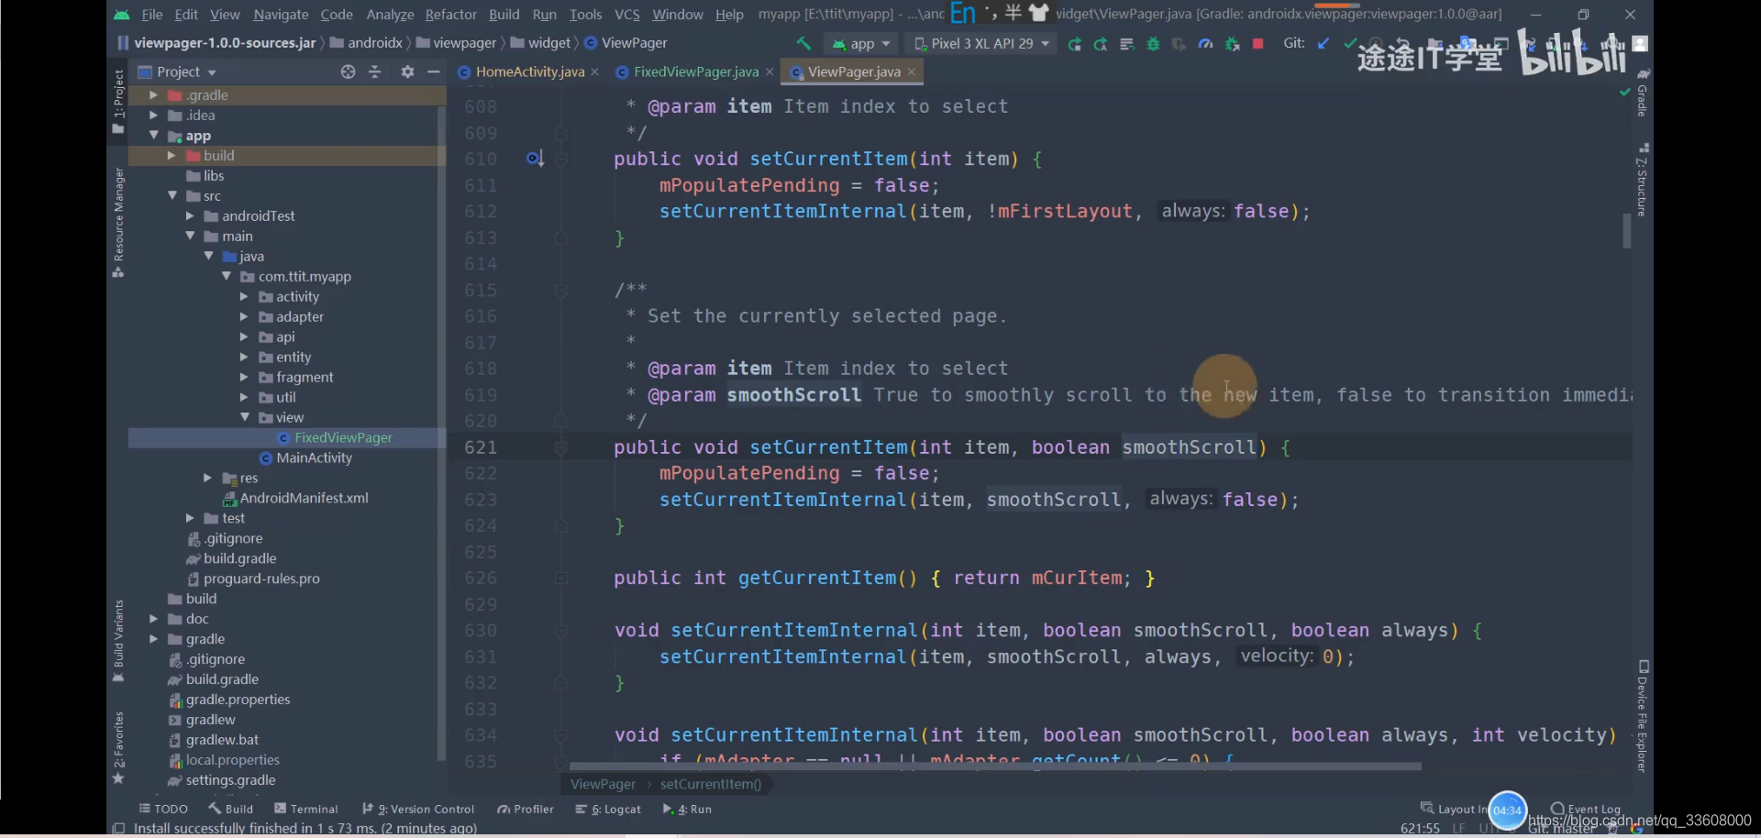Click Attach Debugger to Android Process icon

pos(1233,44)
